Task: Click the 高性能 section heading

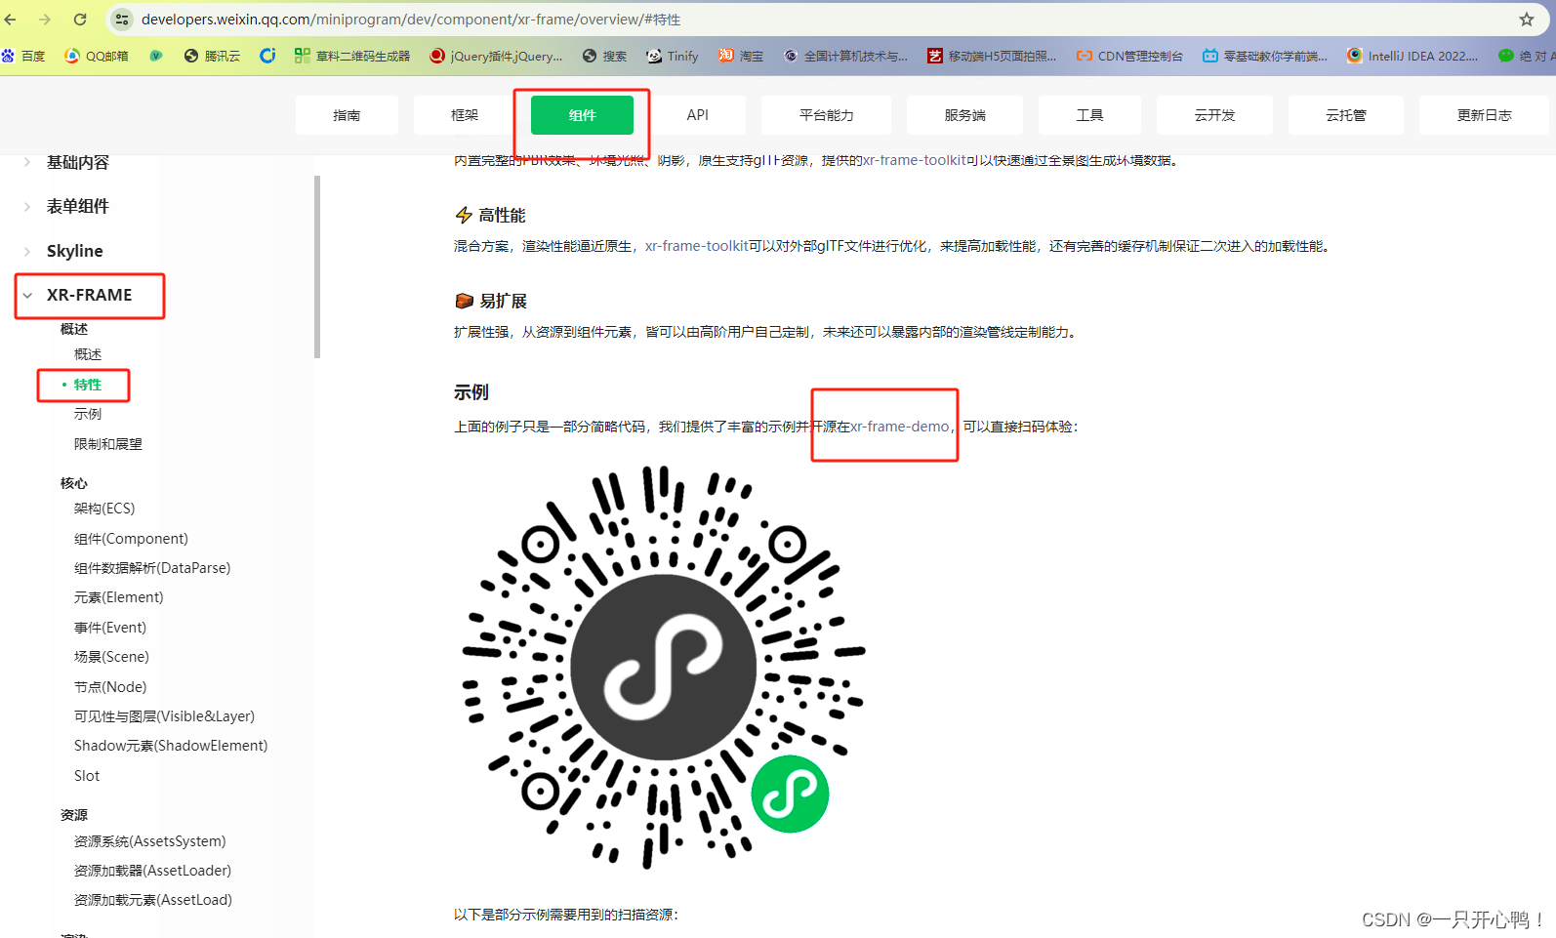Action: pos(490,216)
